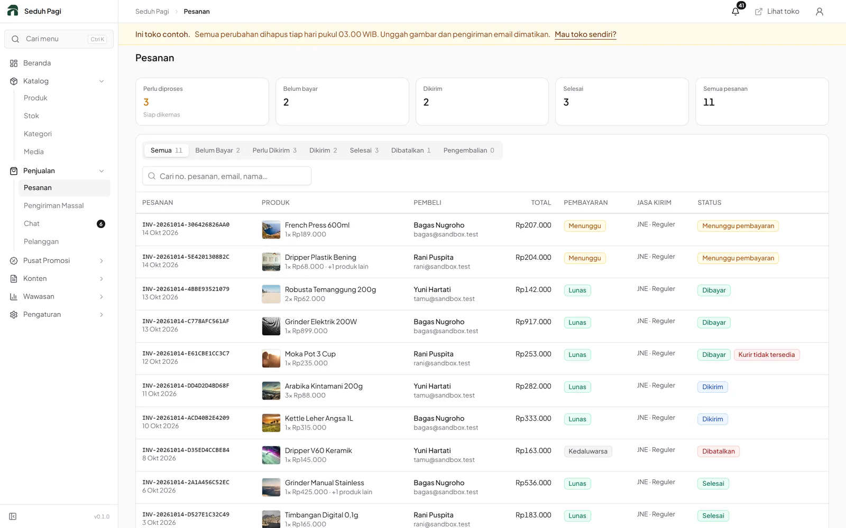Click the Katalog box icon

14,81
